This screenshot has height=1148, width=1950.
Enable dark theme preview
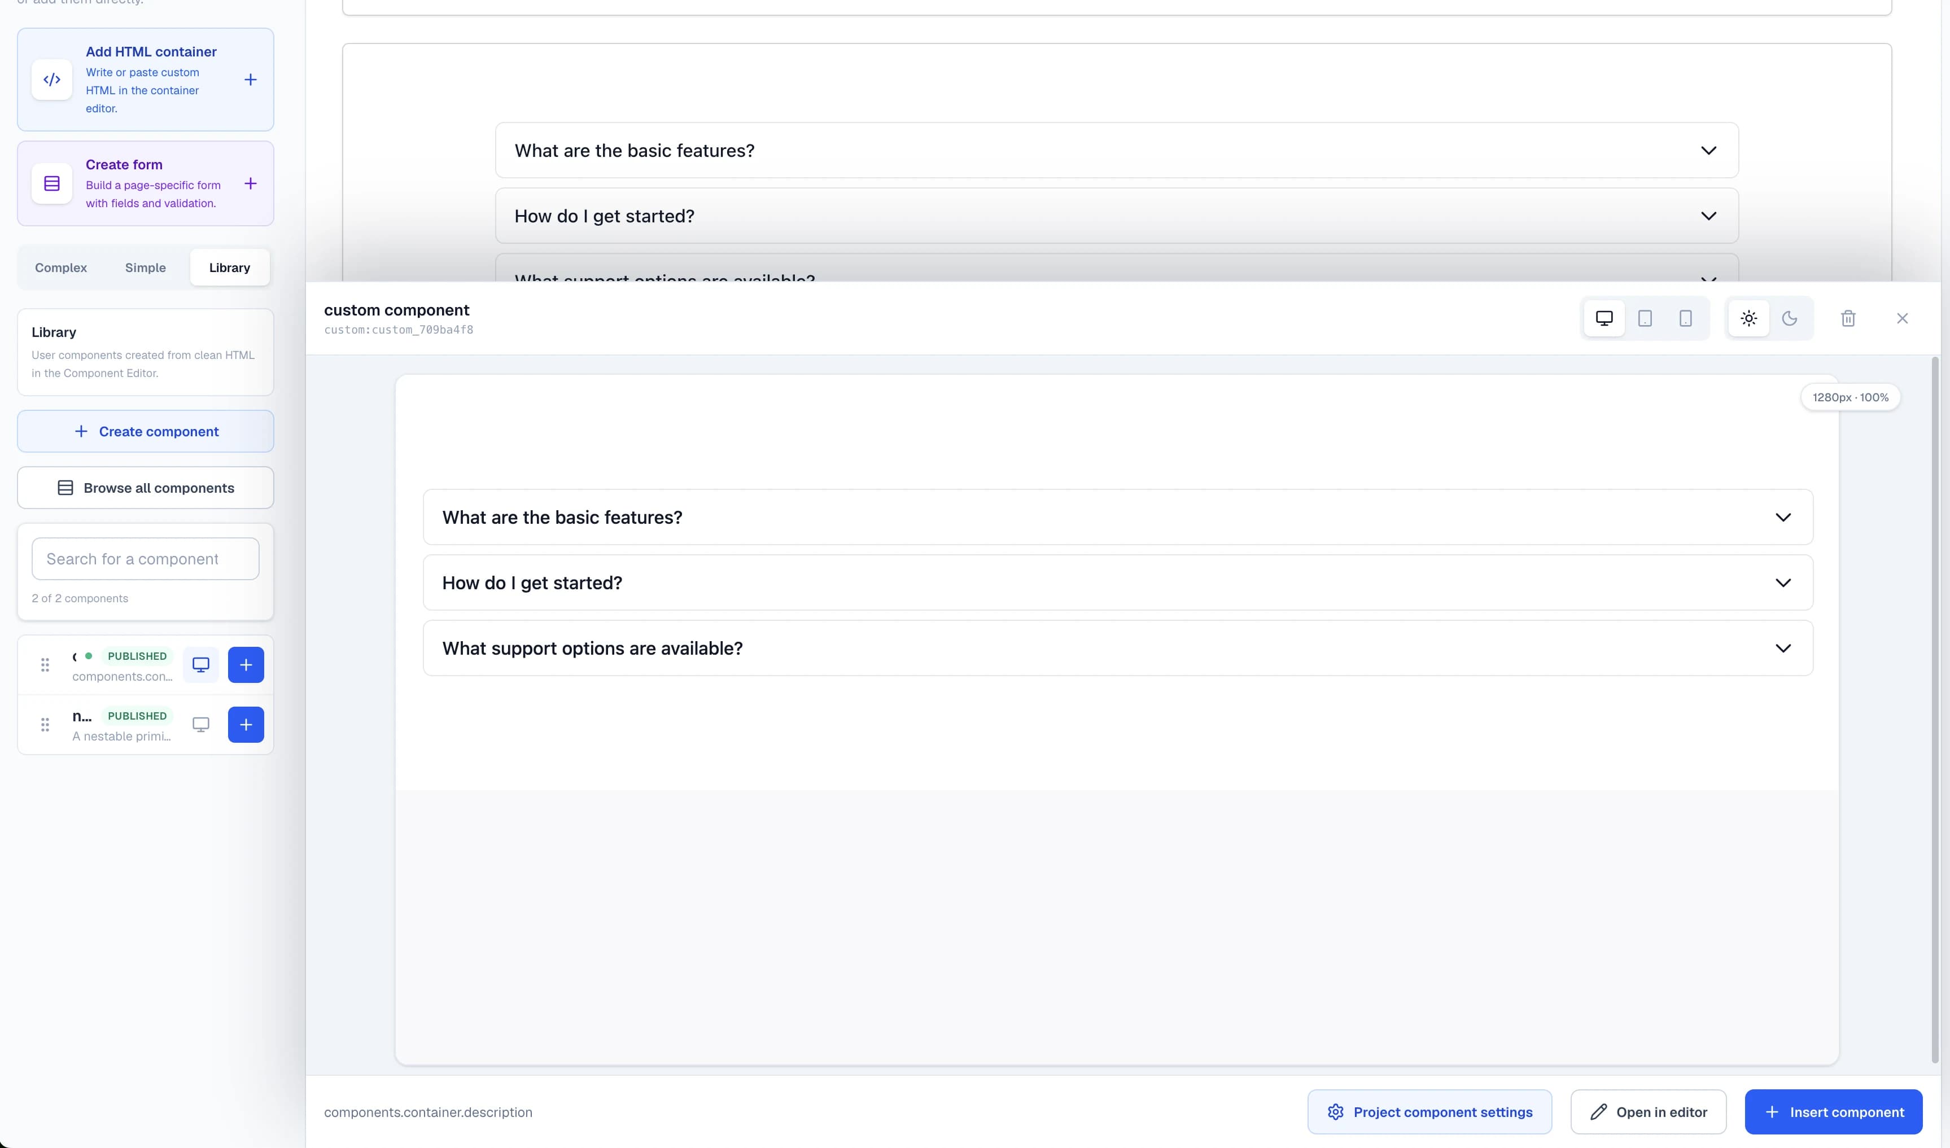(x=1790, y=318)
